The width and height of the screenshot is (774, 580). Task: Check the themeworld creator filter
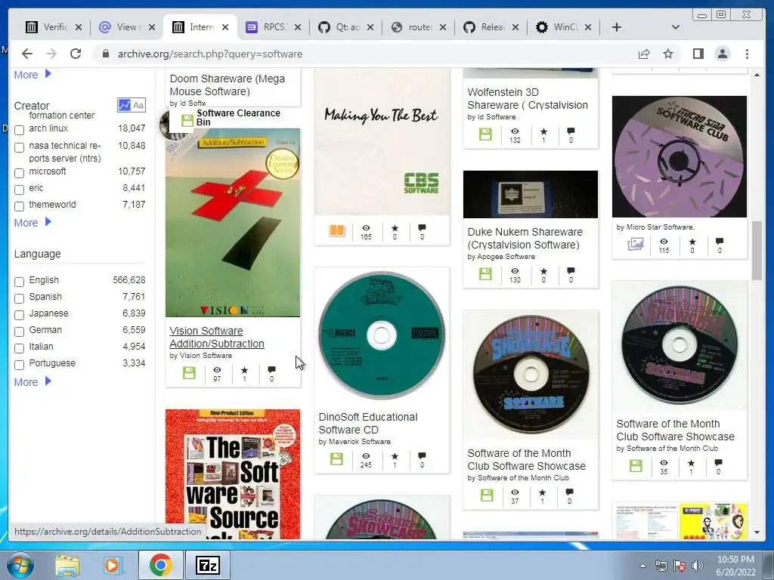[19, 206]
